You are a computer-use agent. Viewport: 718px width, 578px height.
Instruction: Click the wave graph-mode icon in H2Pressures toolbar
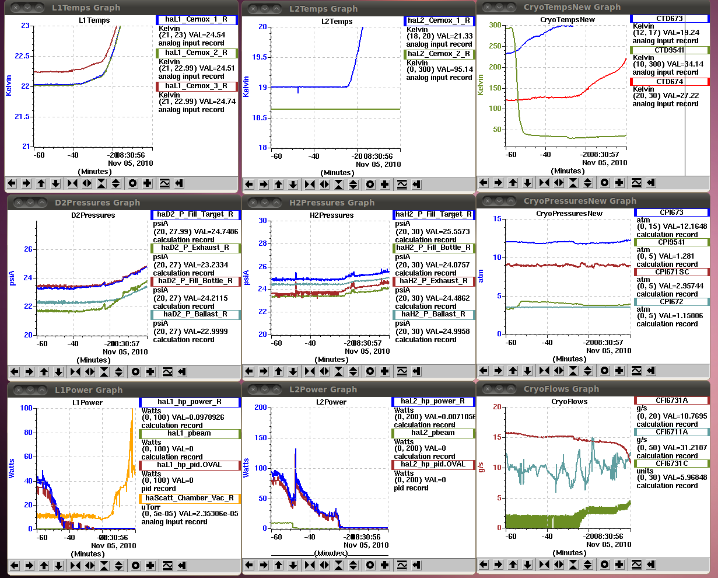[x=402, y=371]
